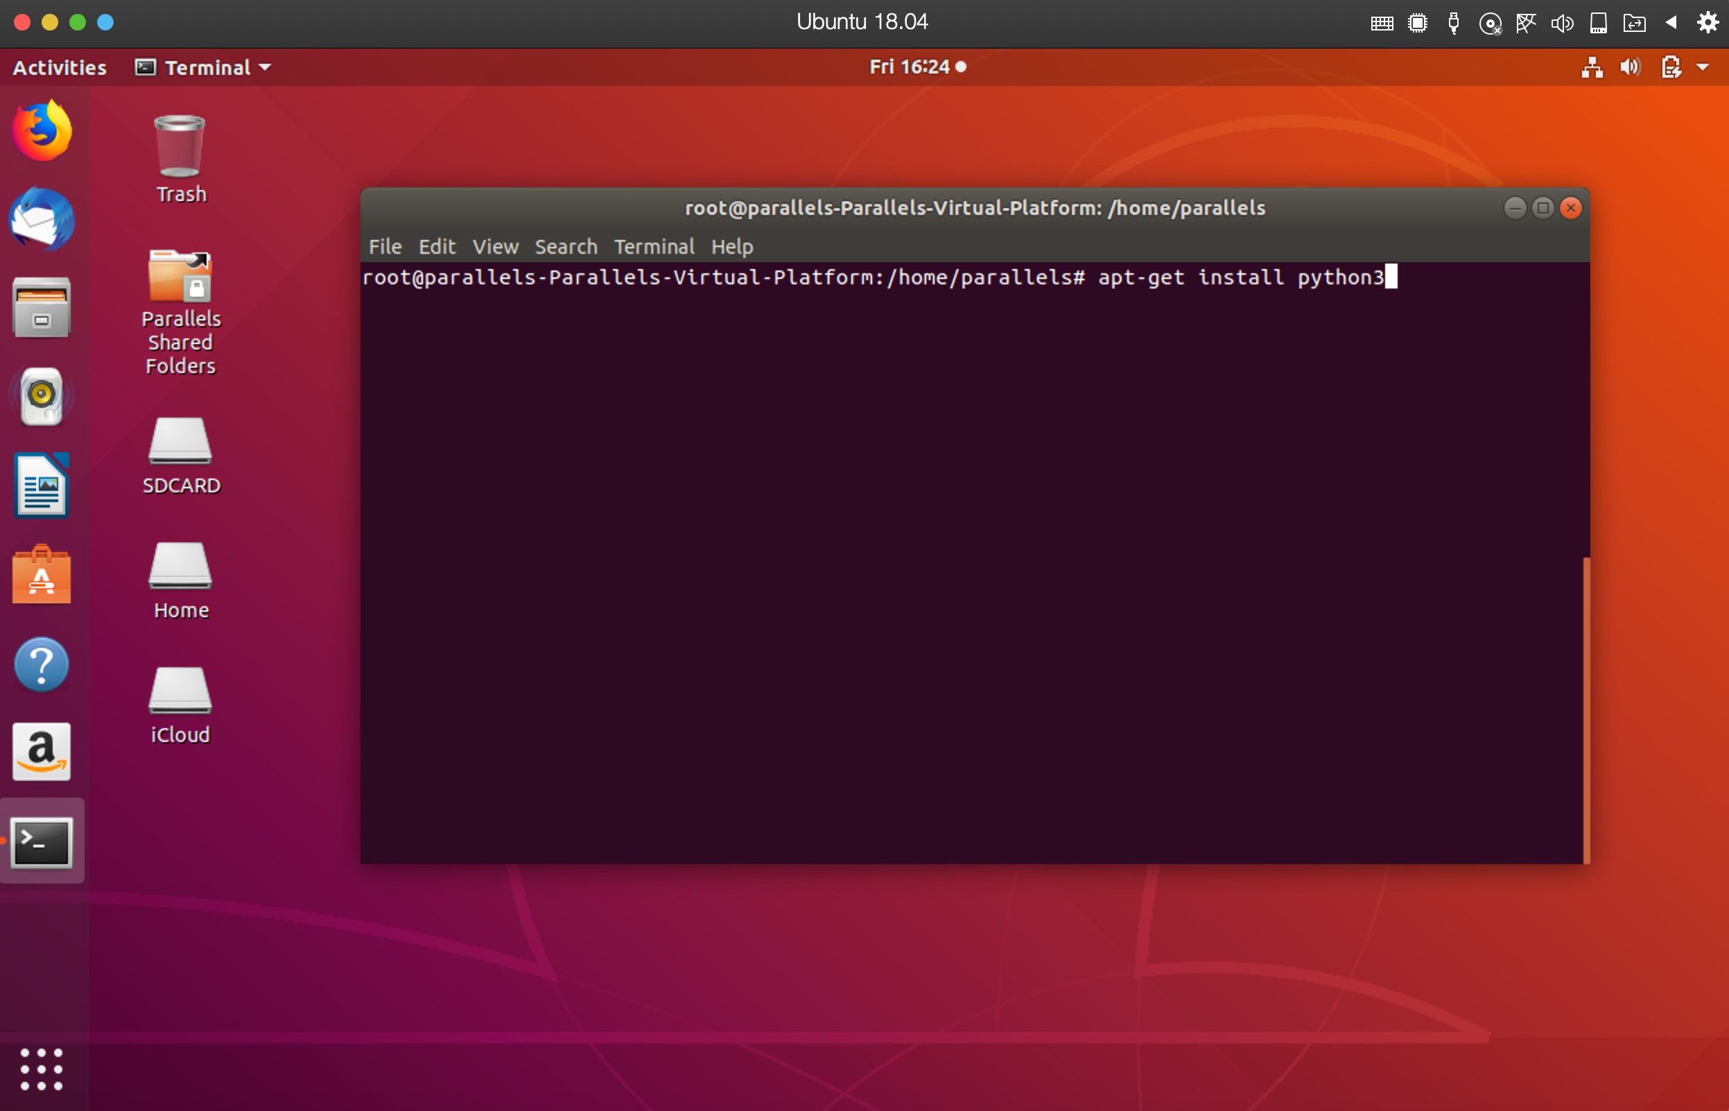
Task: Click the Parallels CD/DVD disc icon
Action: (x=1490, y=24)
